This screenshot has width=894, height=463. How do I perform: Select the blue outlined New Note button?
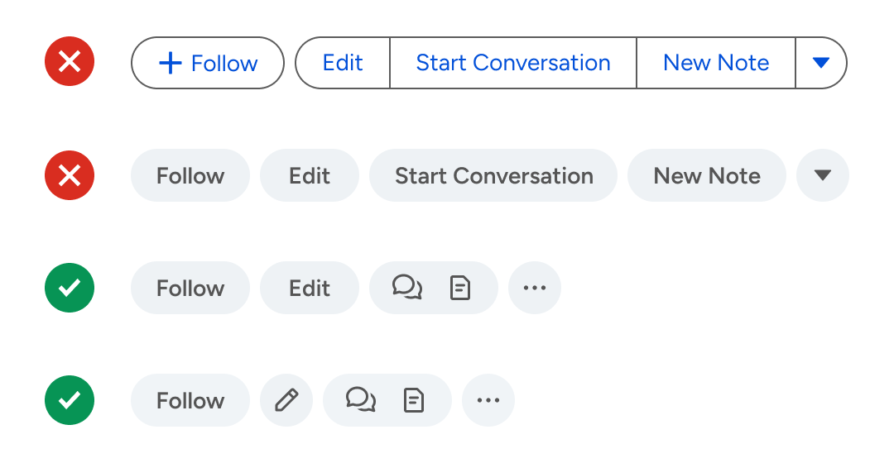tap(716, 63)
